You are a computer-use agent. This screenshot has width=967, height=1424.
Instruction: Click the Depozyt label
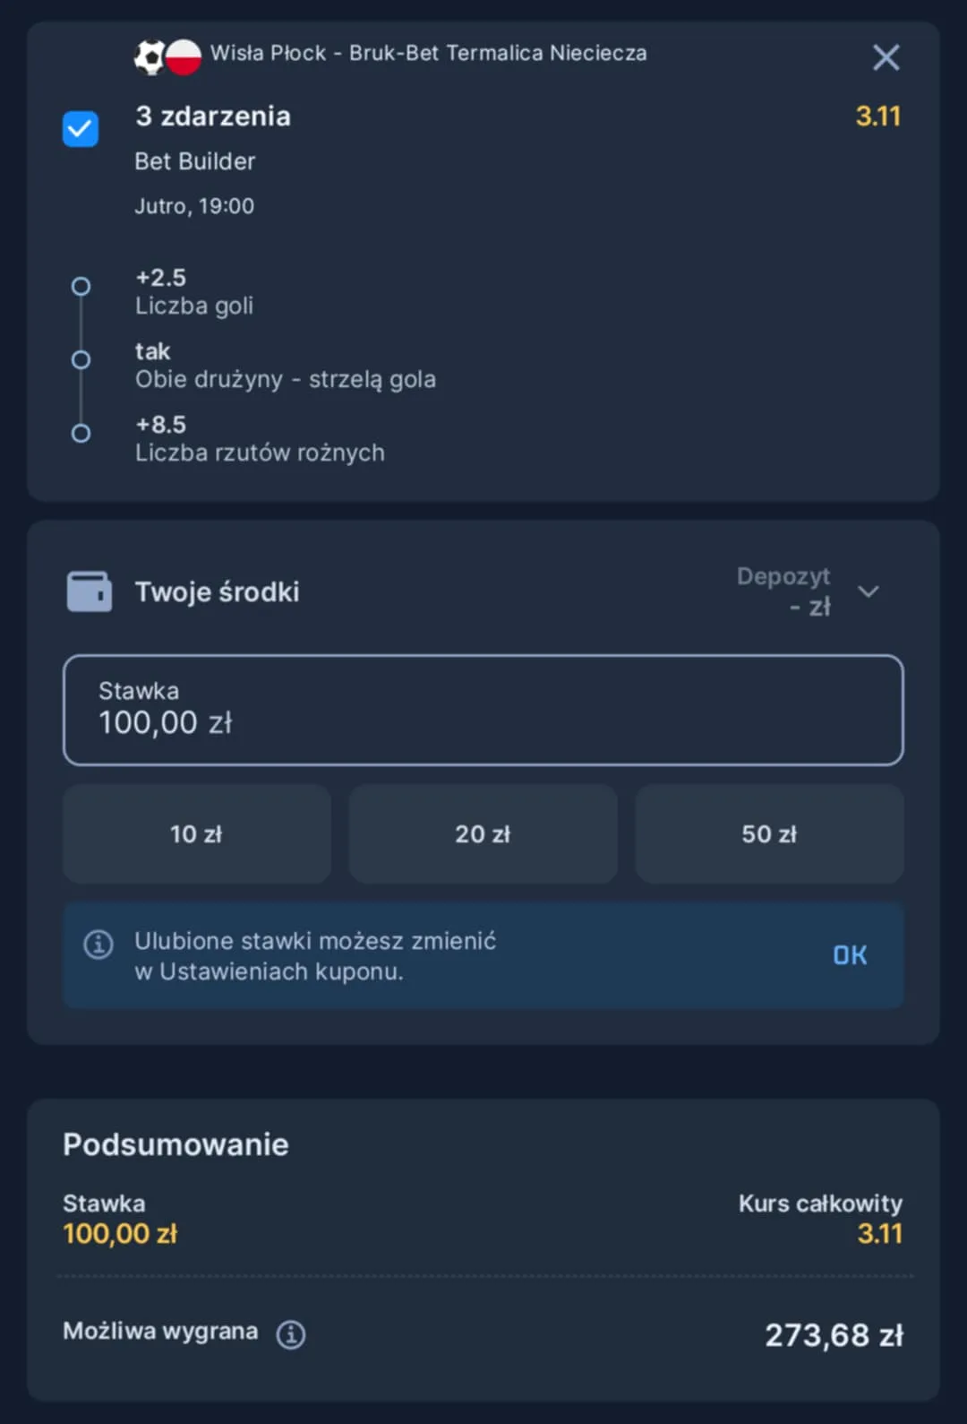tap(783, 576)
